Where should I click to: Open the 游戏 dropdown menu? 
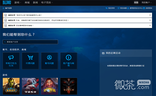click(x=18, y=3)
